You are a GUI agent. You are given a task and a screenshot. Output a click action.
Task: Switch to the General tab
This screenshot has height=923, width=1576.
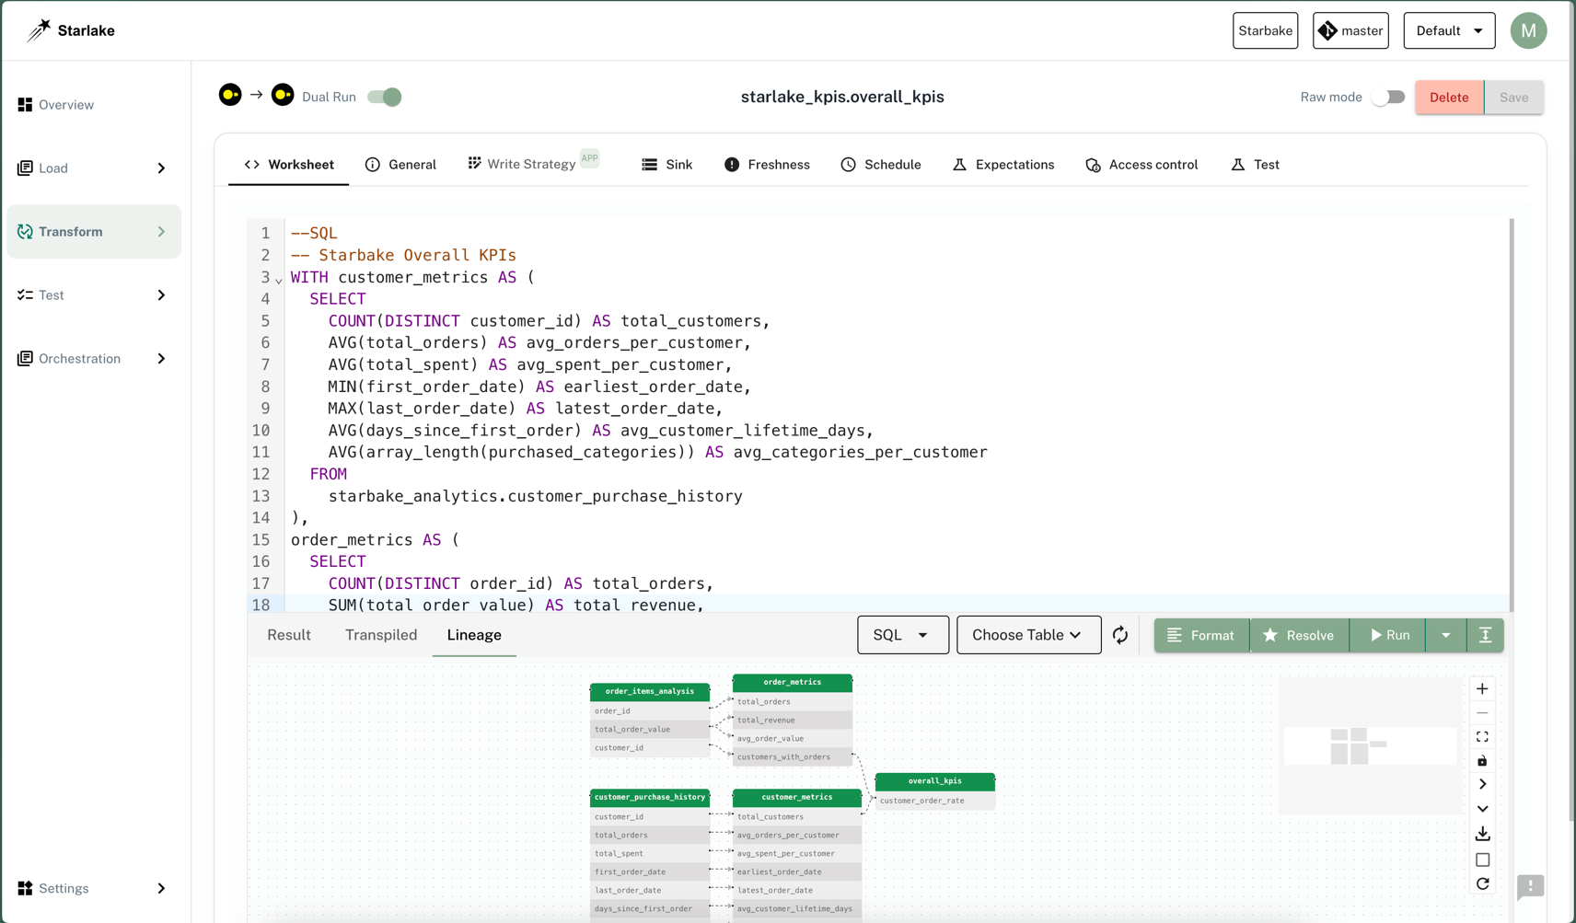(x=400, y=165)
